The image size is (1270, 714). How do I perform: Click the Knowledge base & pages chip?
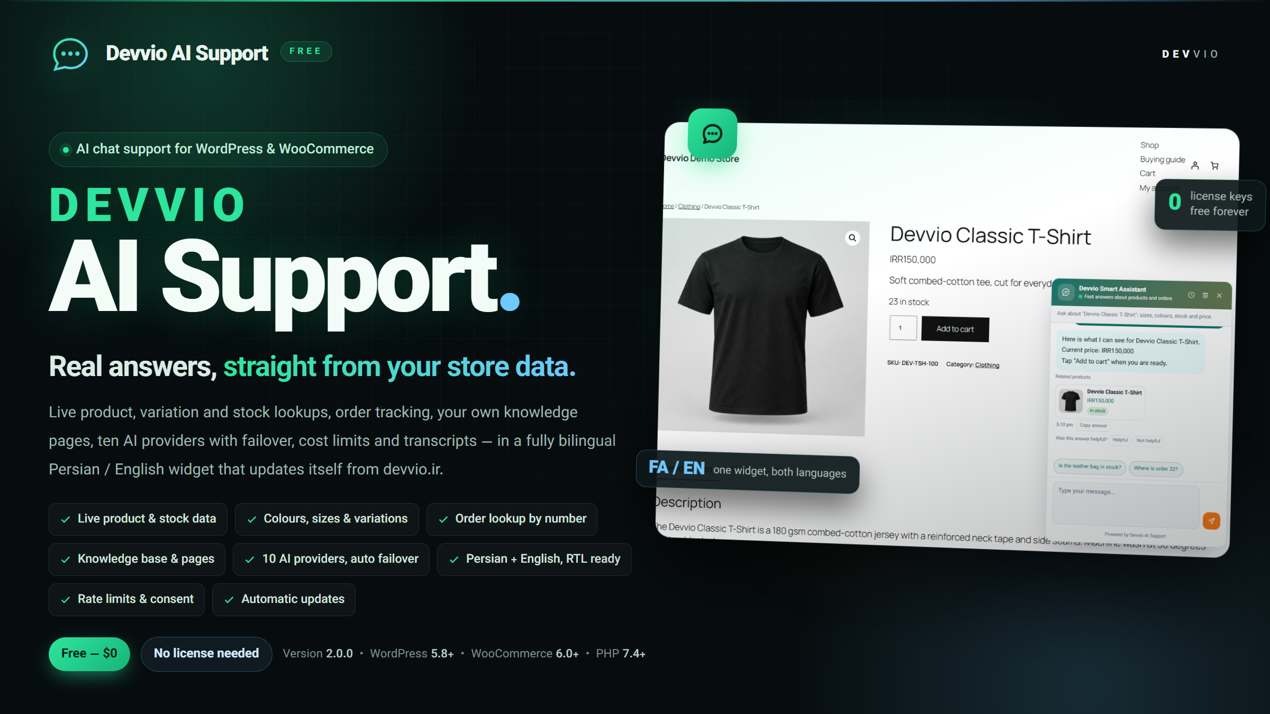click(137, 559)
